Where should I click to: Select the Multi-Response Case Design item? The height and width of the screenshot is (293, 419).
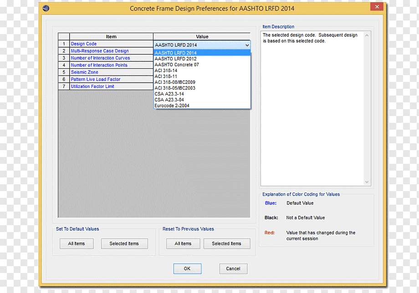111,51
